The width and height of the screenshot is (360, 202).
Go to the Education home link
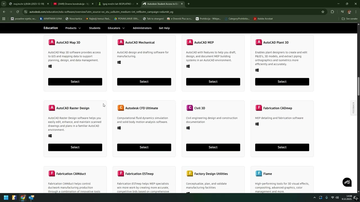point(51,28)
